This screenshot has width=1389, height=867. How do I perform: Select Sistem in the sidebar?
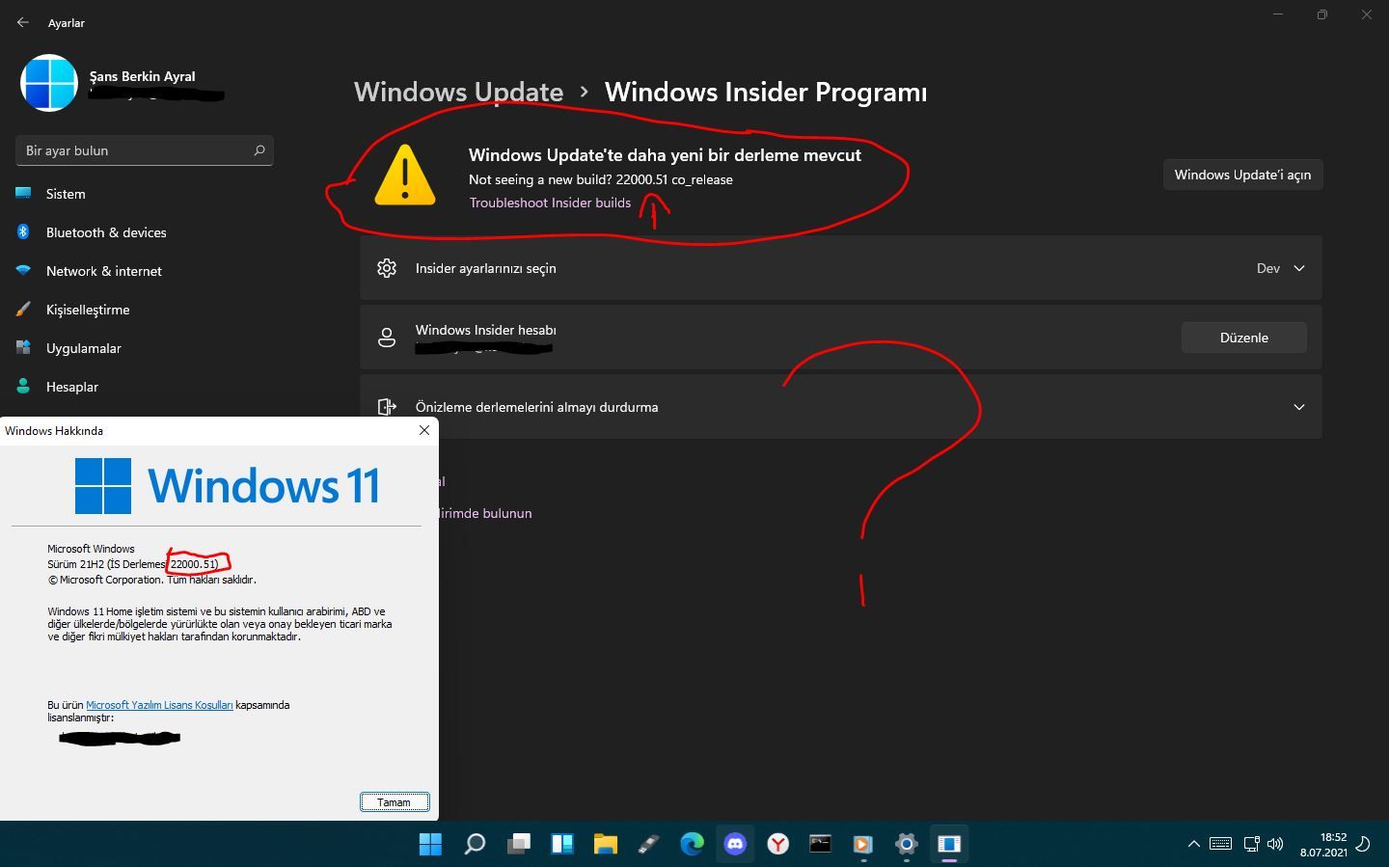pos(66,194)
